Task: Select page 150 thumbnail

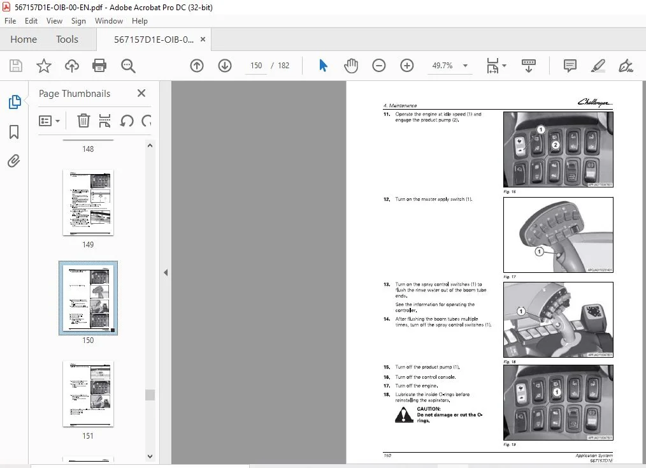Action: (x=88, y=298)
